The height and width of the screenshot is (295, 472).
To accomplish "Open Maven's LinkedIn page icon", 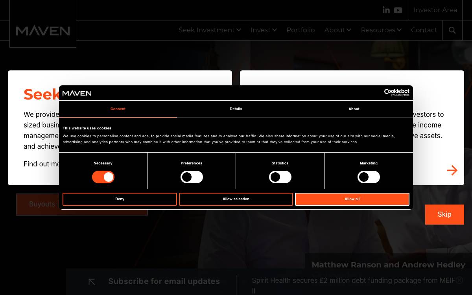I will click(386, 10).
